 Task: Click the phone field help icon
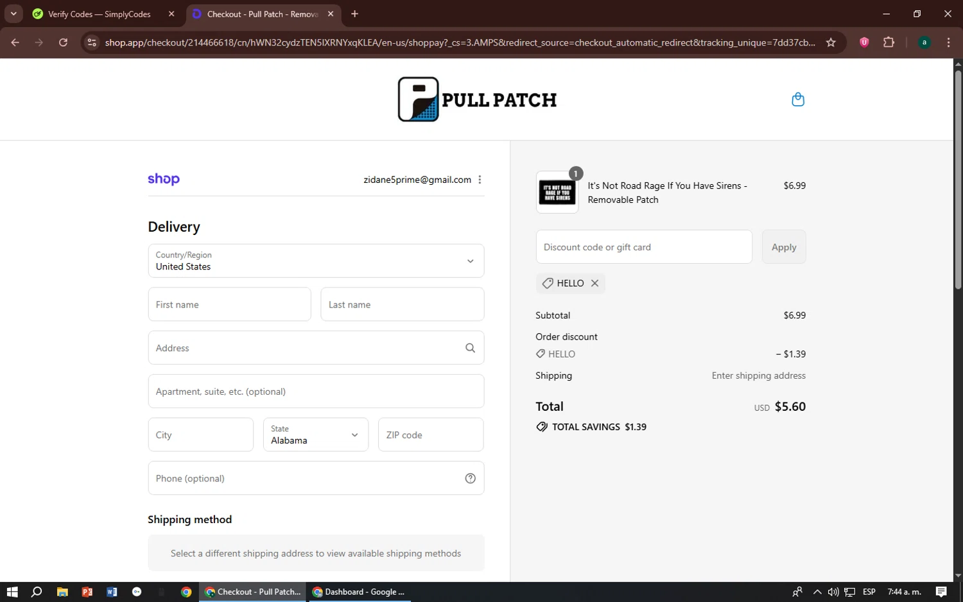tap(470, 478)
